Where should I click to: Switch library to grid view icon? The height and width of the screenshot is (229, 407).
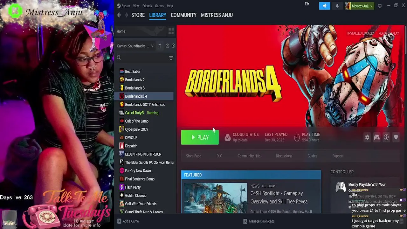pos(171,31)
